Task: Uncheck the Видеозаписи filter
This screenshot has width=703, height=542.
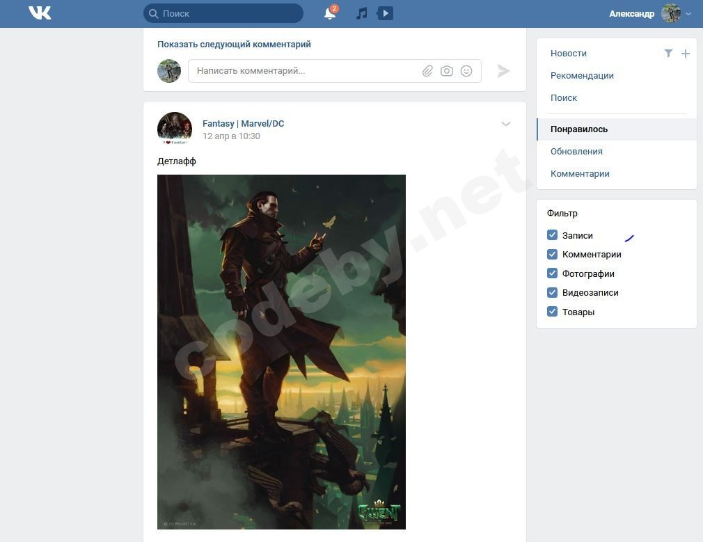Action: coord(553,292)
